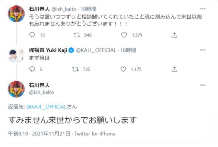
Task: Click the verified badge beside Yuki Kaji
Action: (x=71, y=50)
